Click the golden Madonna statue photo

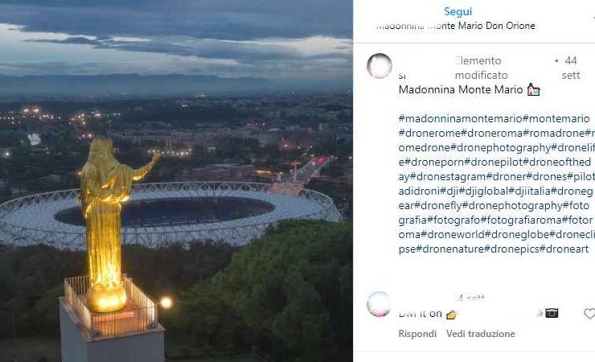coord(176,181)
